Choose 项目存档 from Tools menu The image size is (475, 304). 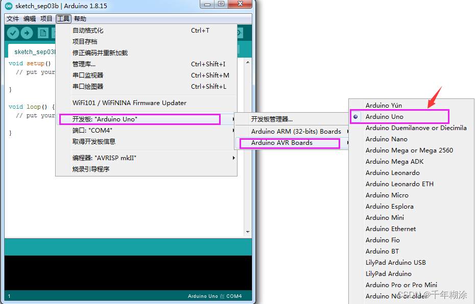[x=146, y=42]
